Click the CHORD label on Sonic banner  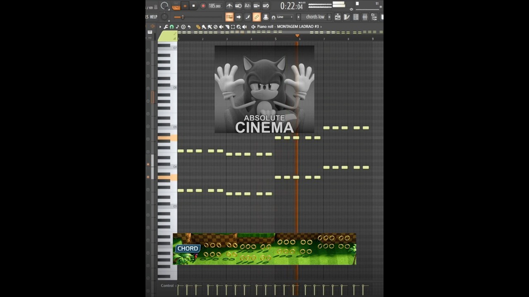pos(188,249)
